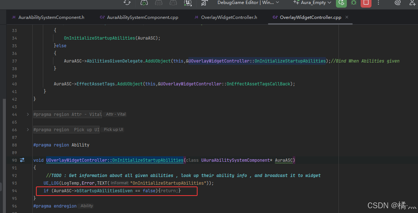The width and height of the screenshot is (418, 213).
Task: Open the DebugGame Editor configuration dropdown
Action: pyautogui.click(x=248, y=3)
